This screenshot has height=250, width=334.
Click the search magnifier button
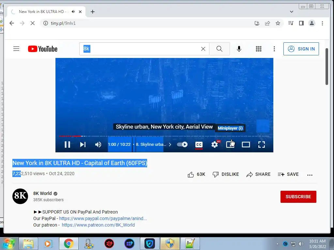coord(220,49)
